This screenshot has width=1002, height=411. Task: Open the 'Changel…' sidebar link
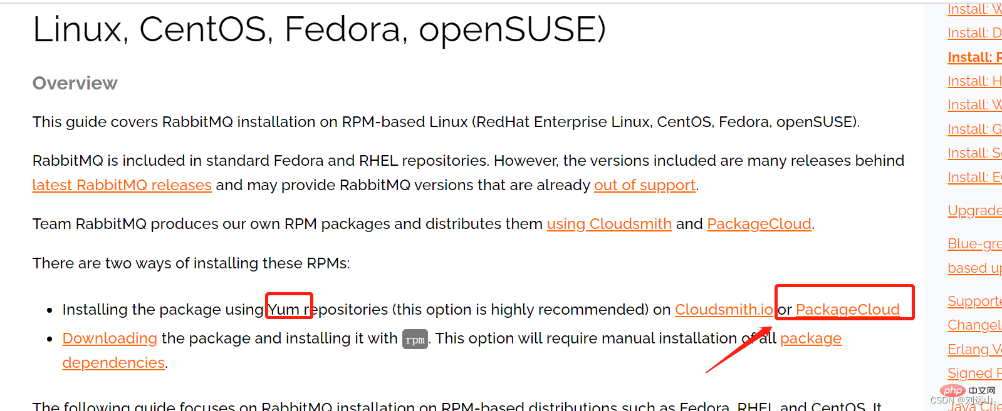coord(974,325)
